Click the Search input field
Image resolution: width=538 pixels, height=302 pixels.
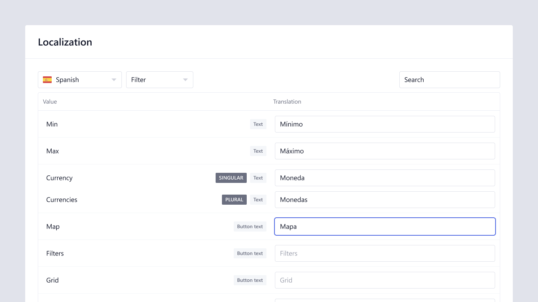pos(449,80)
